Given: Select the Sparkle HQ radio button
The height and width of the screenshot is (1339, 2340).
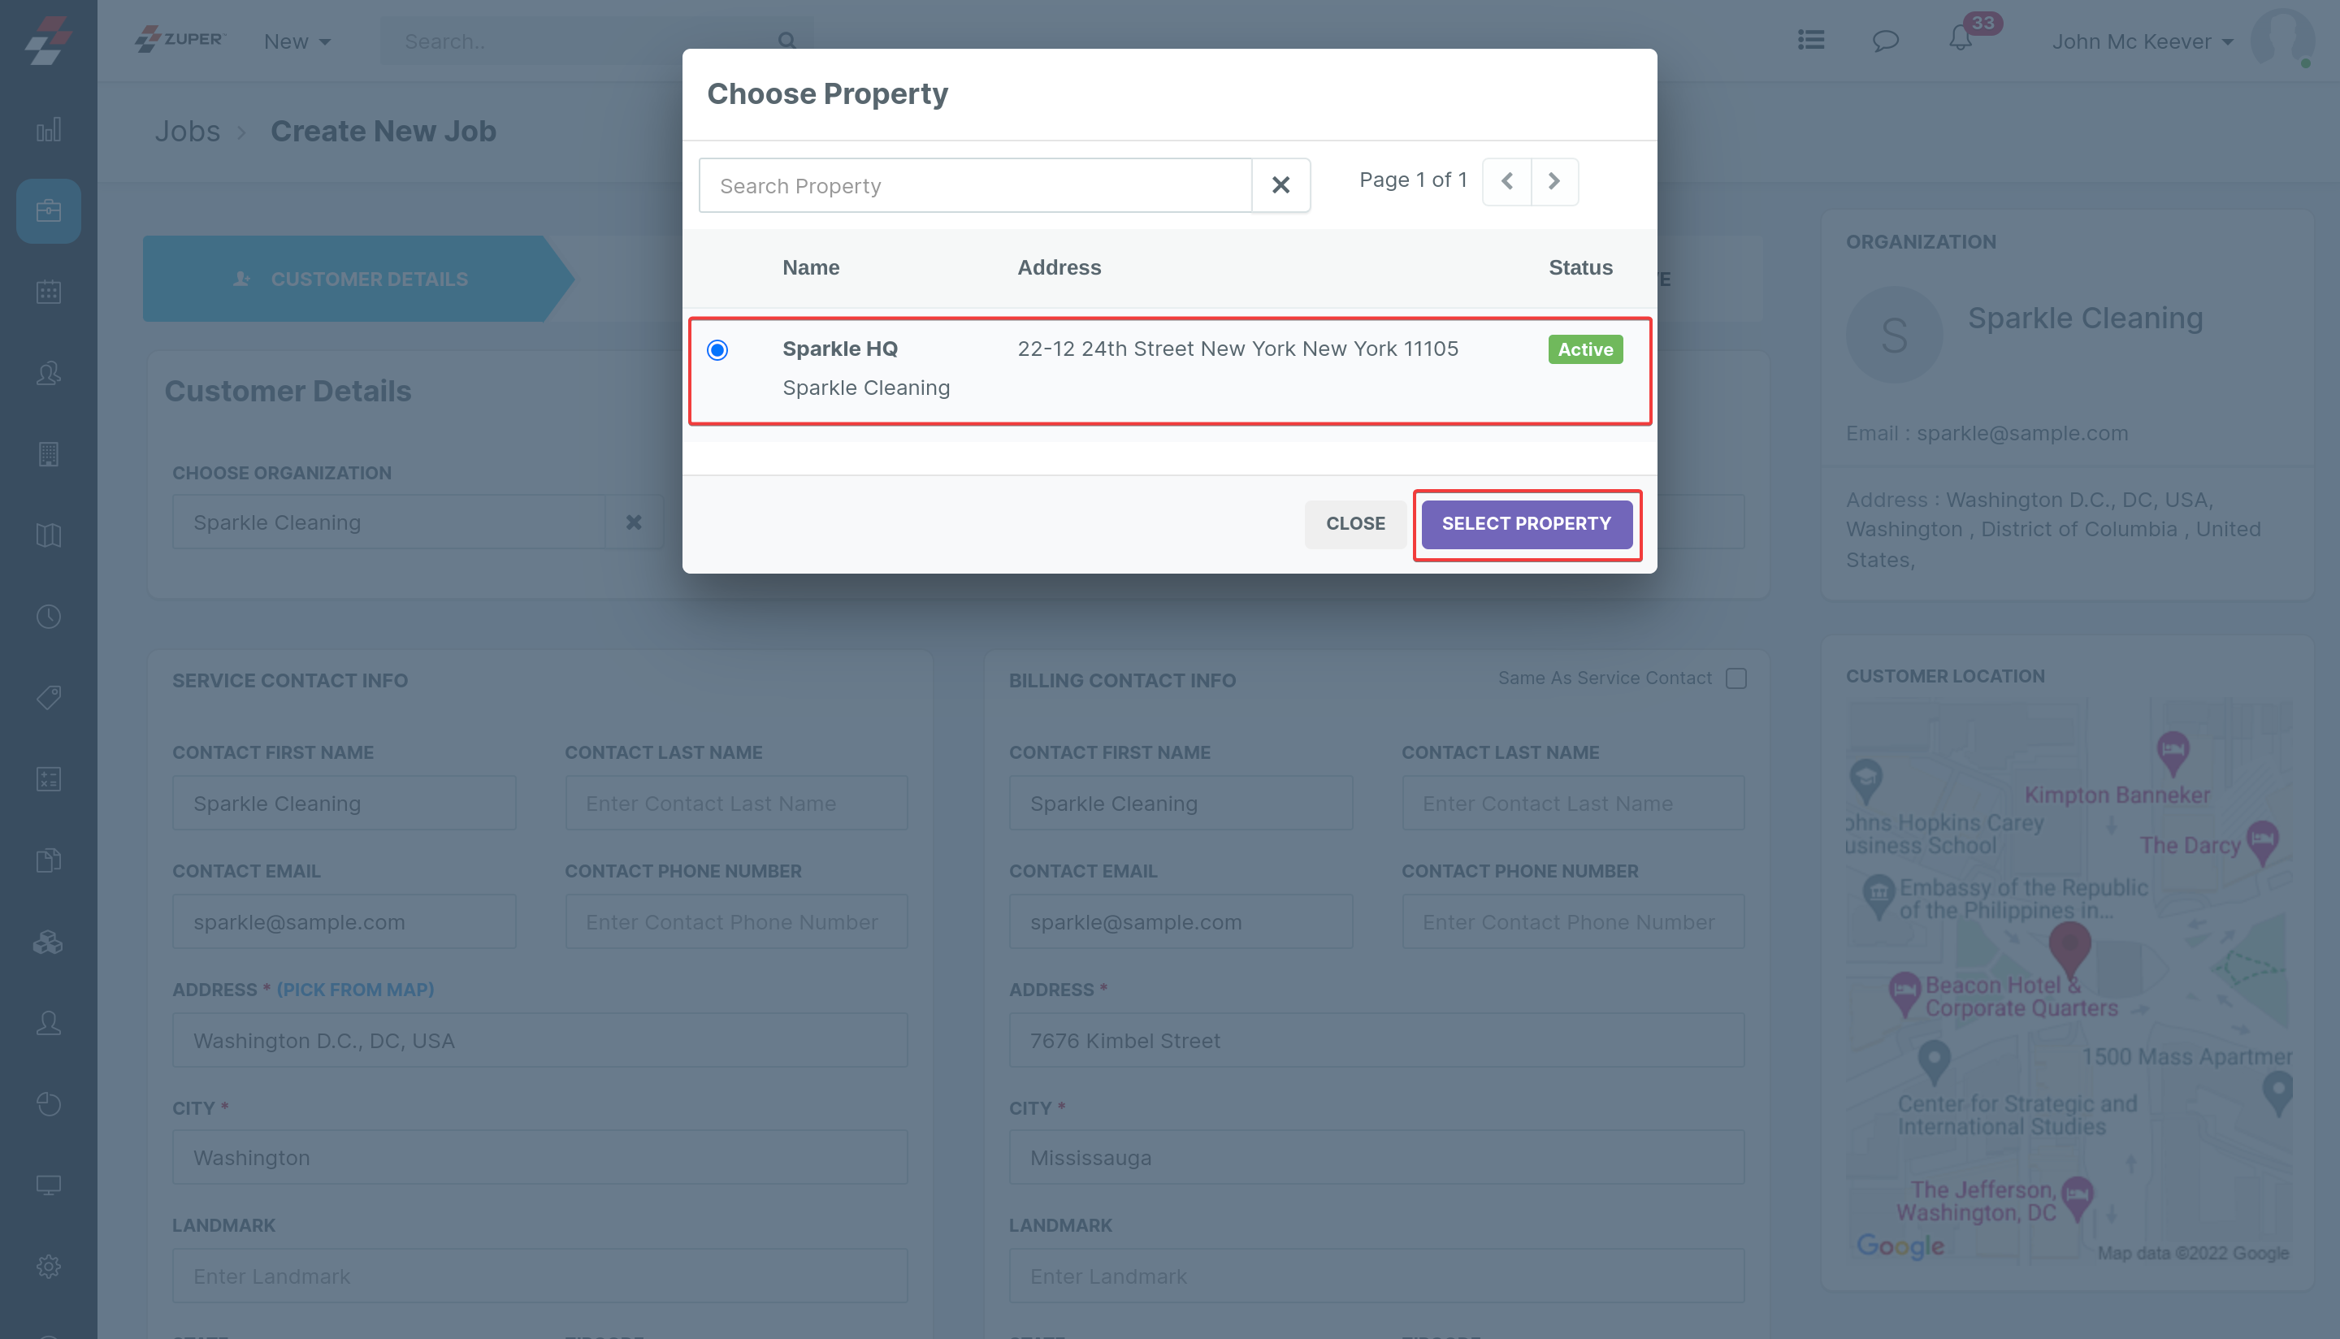Looking at the screenshot, I should pos(717,349).
